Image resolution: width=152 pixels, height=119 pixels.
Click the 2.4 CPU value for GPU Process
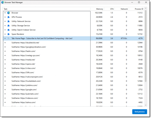[x=112, y=17]
